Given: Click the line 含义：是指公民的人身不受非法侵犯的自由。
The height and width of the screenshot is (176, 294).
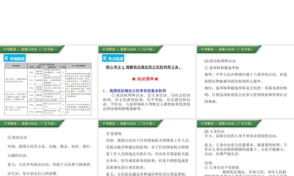Looking at the screenshot, I should (x=241, y=136).
